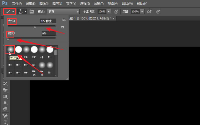Image resolution: width=200 pixels, height=125 pixels.
Task: Toggle the brush panel icon
Action: [31, 12]
